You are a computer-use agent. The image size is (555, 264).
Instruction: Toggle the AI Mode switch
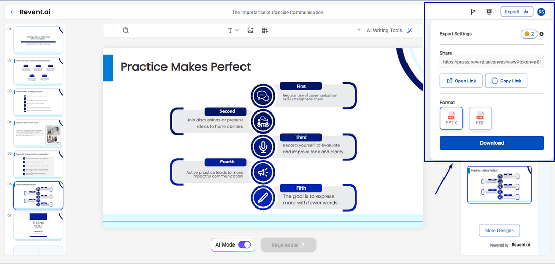point(245,245)
